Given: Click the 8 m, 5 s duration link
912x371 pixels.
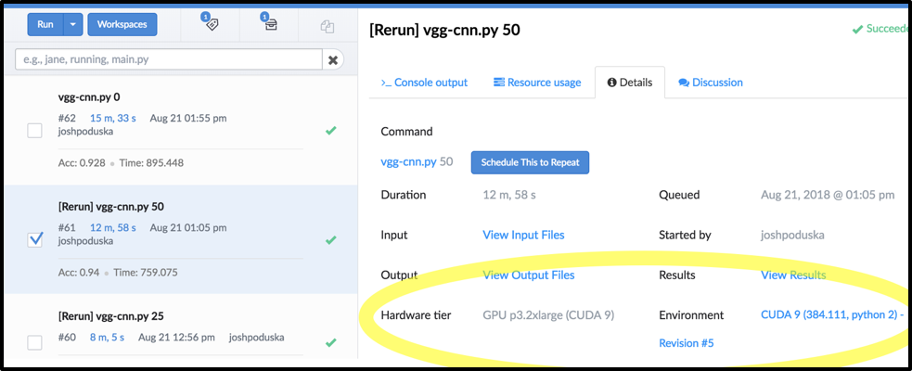Looking at the screenshot, I should [107, 337].
